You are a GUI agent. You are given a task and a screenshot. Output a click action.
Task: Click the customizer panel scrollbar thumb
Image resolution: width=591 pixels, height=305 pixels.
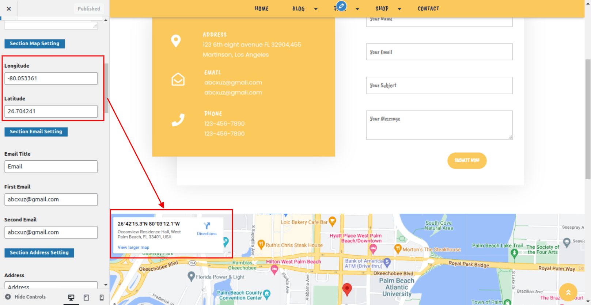[106, 88]
